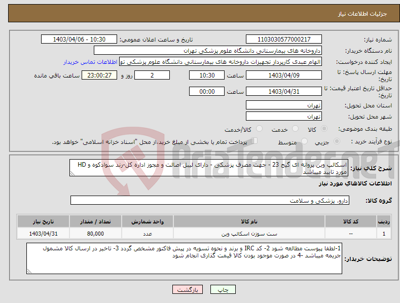
Task: Click item name ست سوزن اسکالپ وین
Action: coord(249,234)
